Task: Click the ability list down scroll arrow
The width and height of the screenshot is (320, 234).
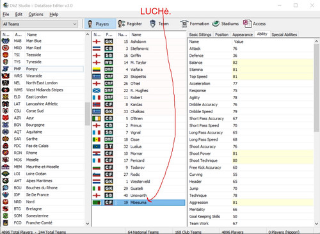Action: pos(317,224)
